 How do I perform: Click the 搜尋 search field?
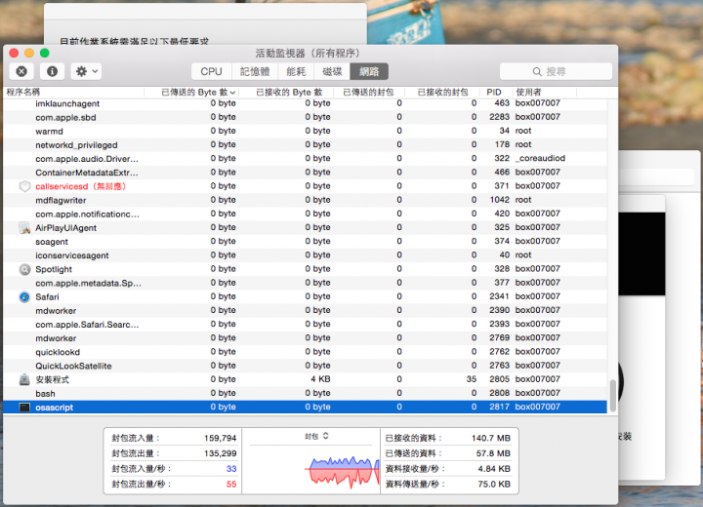[556, 71]
